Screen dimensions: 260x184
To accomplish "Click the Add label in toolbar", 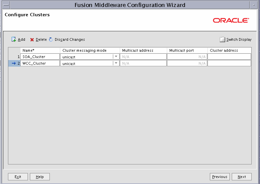I will click(22, 39).
